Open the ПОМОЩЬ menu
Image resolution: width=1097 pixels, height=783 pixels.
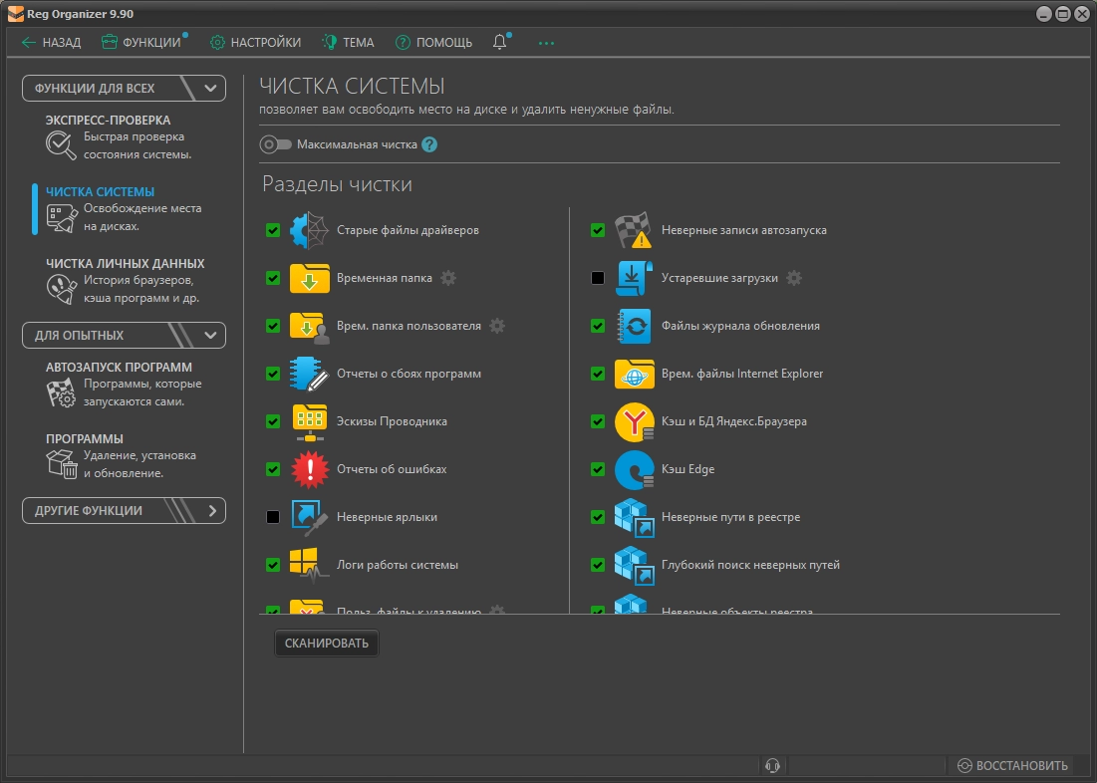point(433,42)
